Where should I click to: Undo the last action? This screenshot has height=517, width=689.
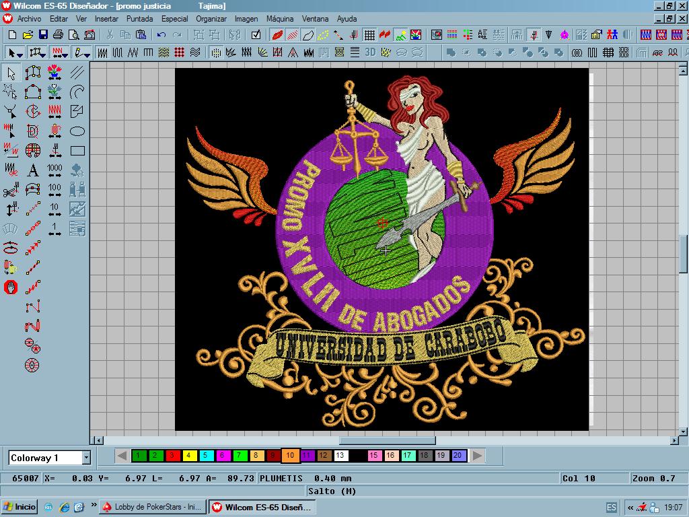[x=161, y=35]
